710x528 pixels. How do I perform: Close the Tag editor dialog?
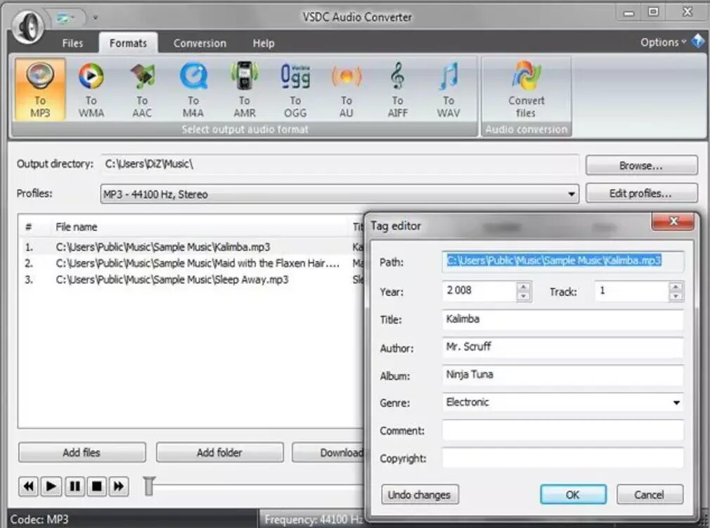point(673,221)
